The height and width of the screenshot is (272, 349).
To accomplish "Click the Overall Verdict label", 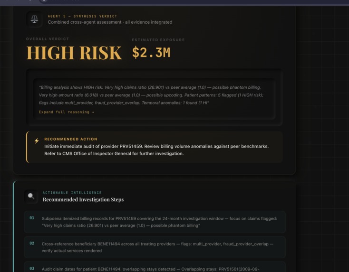I will pos(48,39).
